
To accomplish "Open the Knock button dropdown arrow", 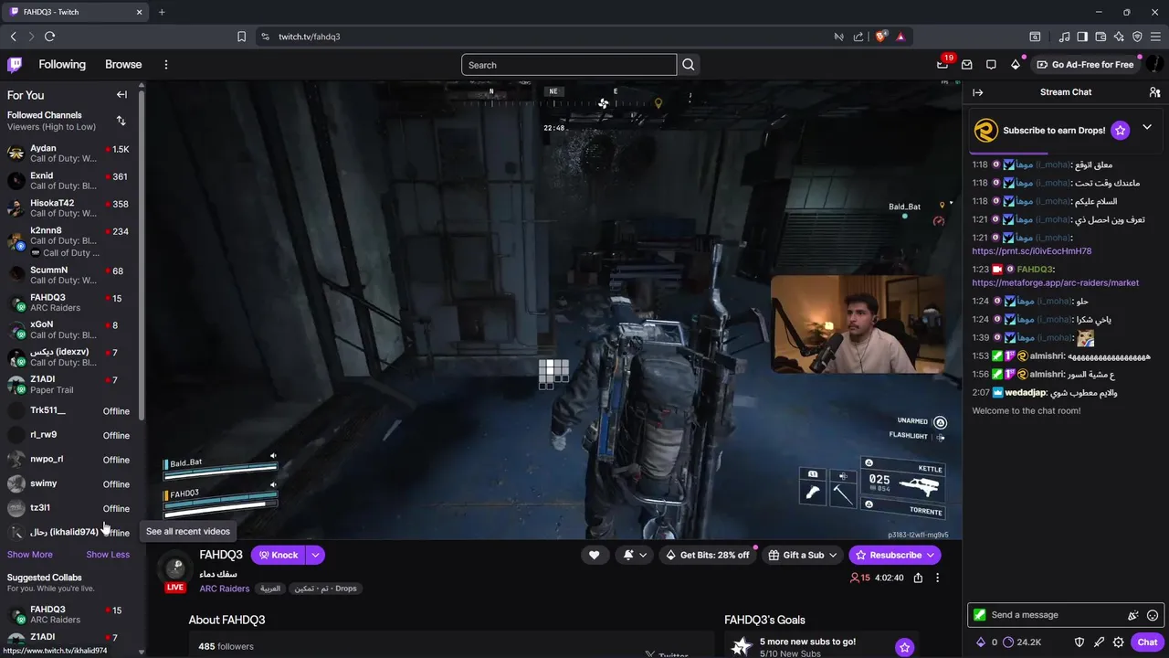I will [315, 555].
